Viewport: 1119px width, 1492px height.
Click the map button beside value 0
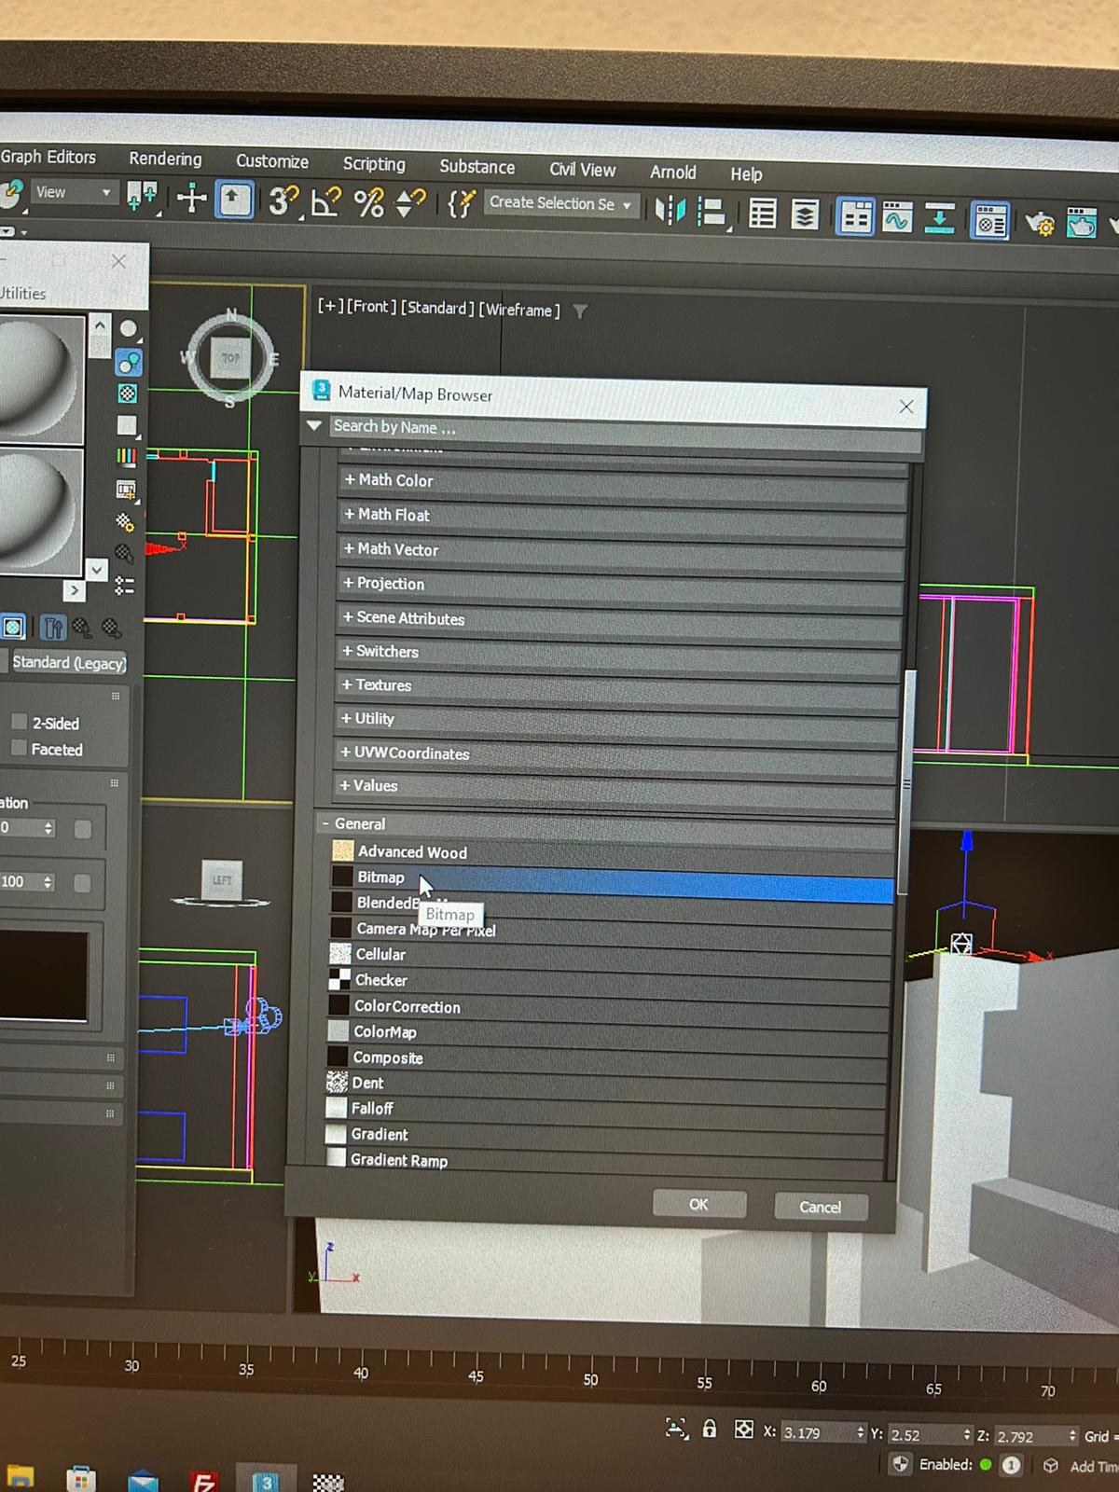tap(83, 829)
